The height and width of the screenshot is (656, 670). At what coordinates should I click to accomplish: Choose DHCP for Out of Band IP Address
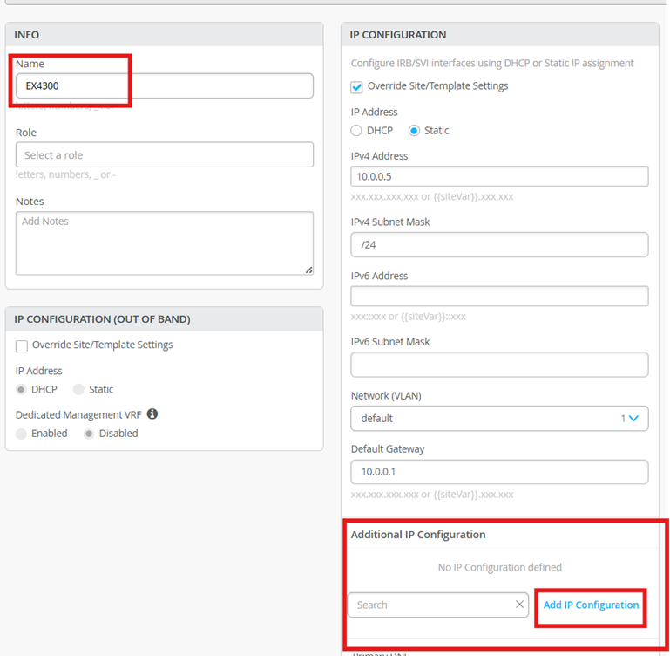tap(22, 390)
